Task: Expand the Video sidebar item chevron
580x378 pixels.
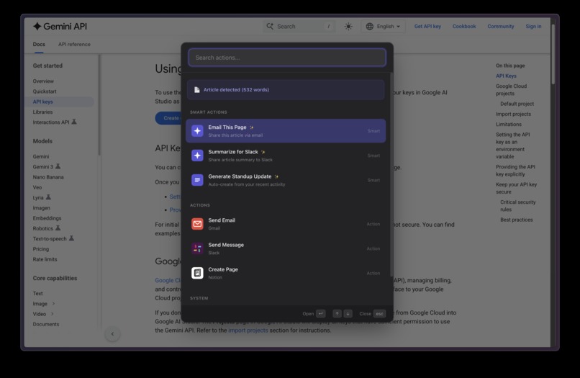Action: tap(52, 314)
